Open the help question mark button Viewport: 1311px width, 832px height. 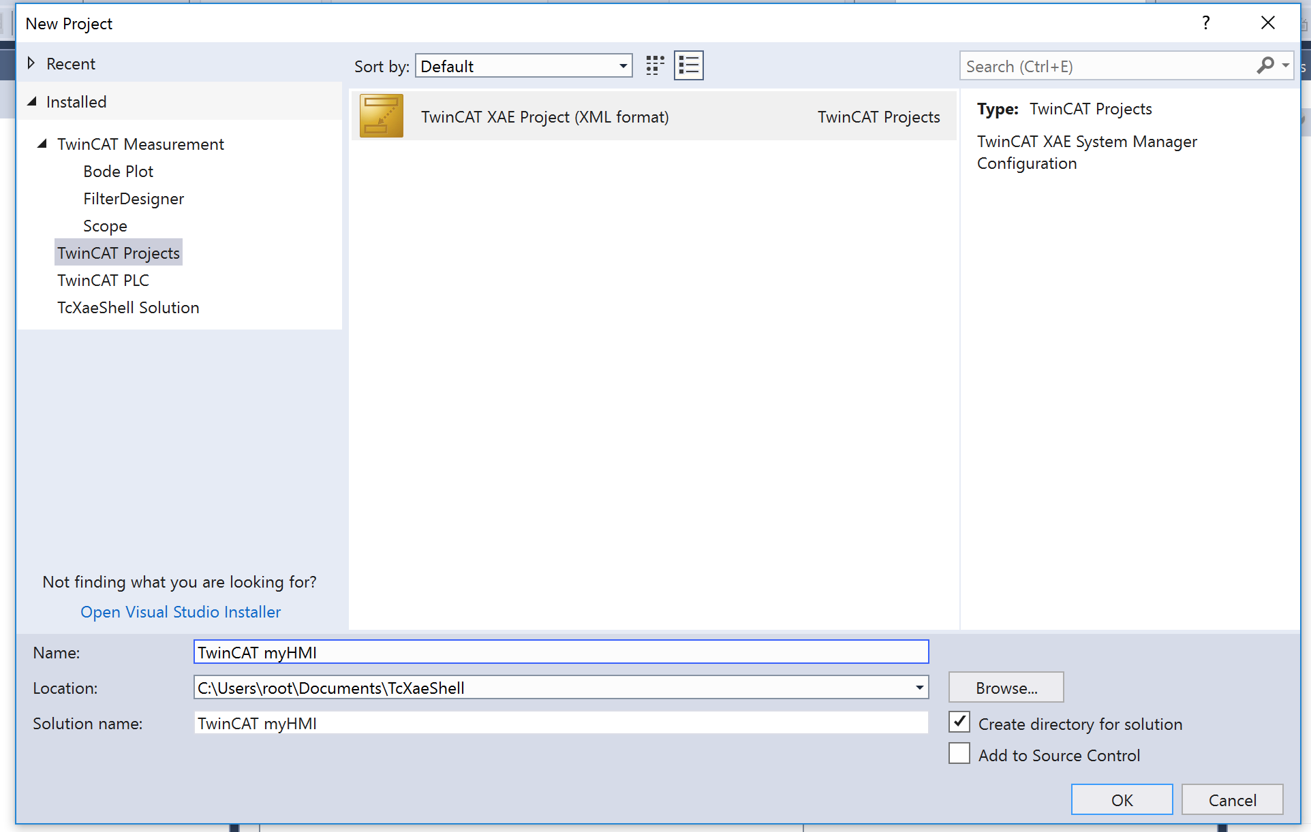pyautogui.click(x=1206, y=23)
